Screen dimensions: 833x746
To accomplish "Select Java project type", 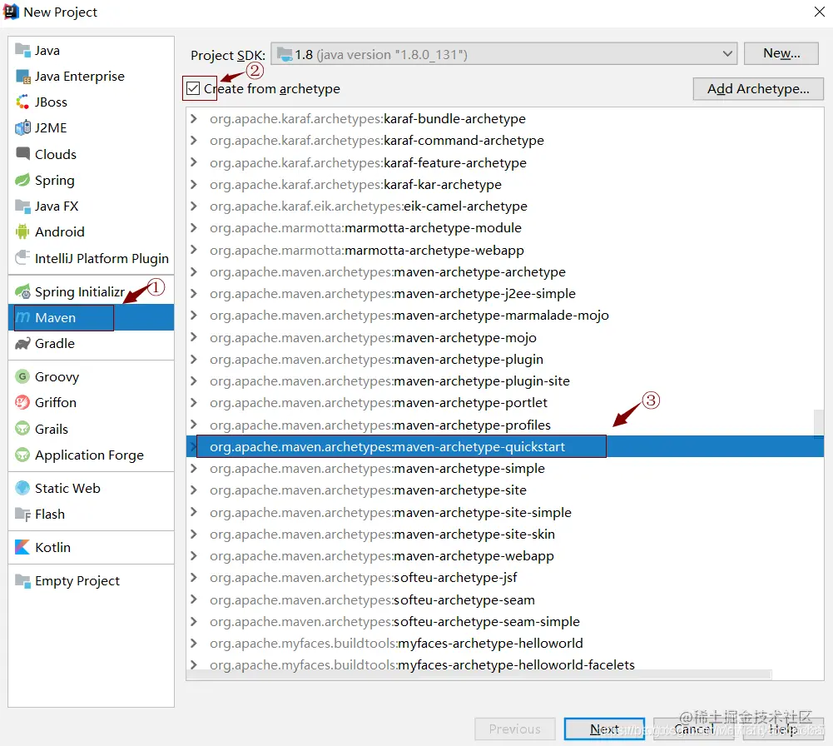I will (x=91, y=51).
